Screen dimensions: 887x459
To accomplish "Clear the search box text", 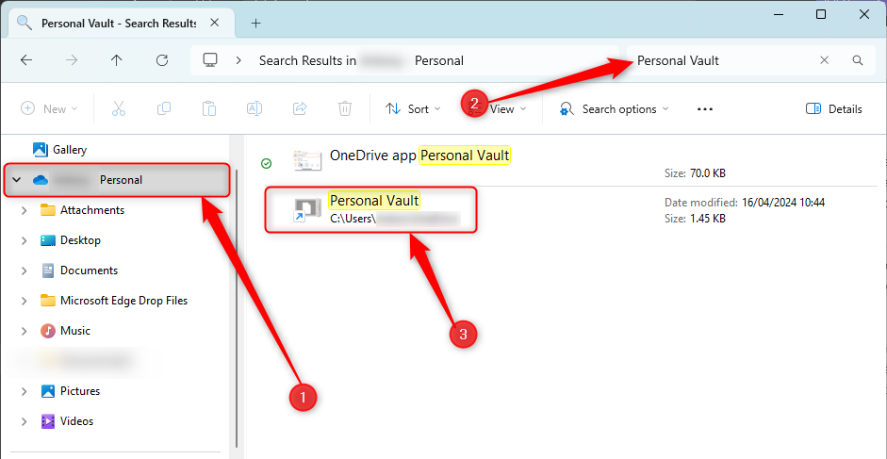I will pos(825,60).
